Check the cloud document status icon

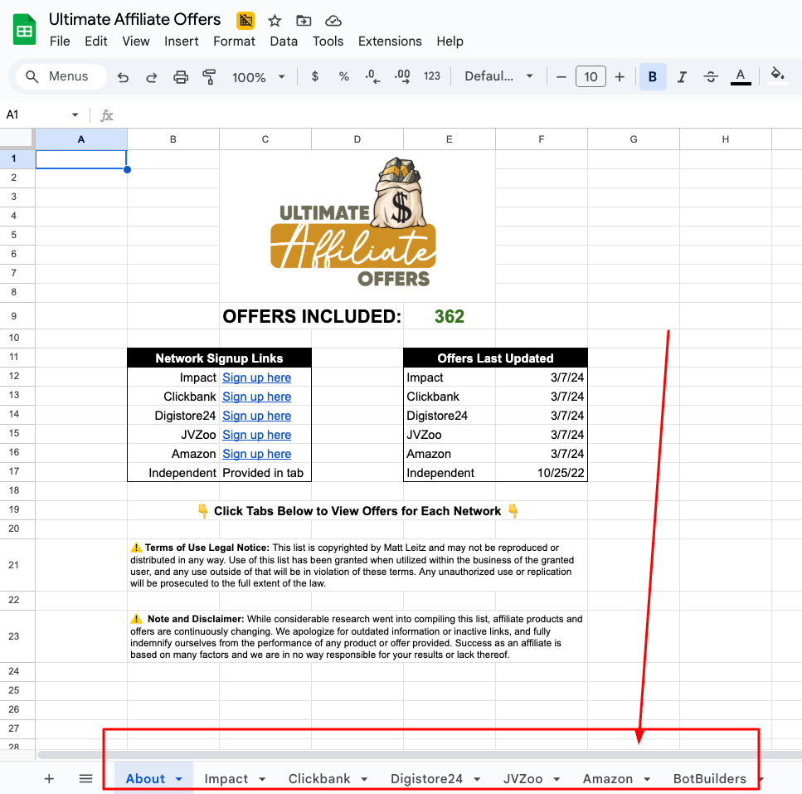coord(333,21)
